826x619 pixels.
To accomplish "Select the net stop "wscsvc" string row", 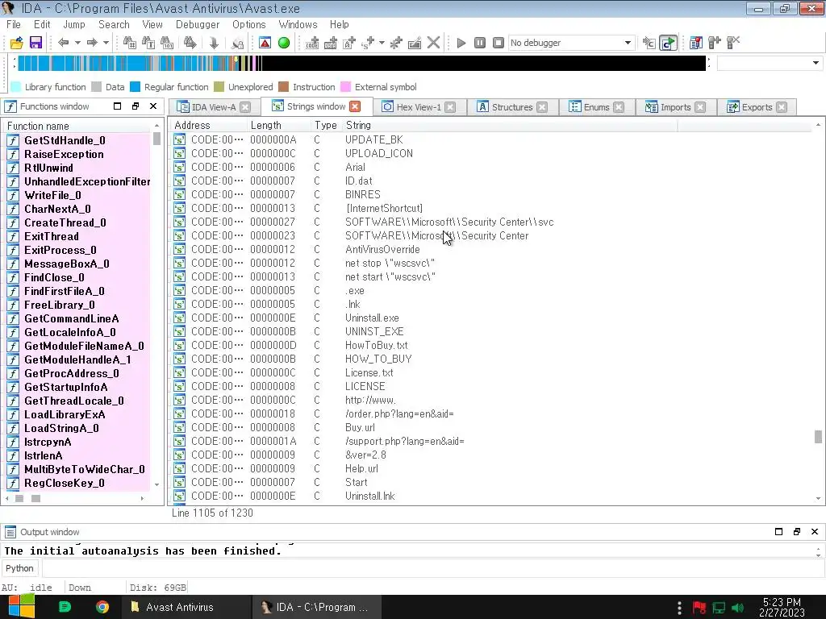I will pos(491,264).
